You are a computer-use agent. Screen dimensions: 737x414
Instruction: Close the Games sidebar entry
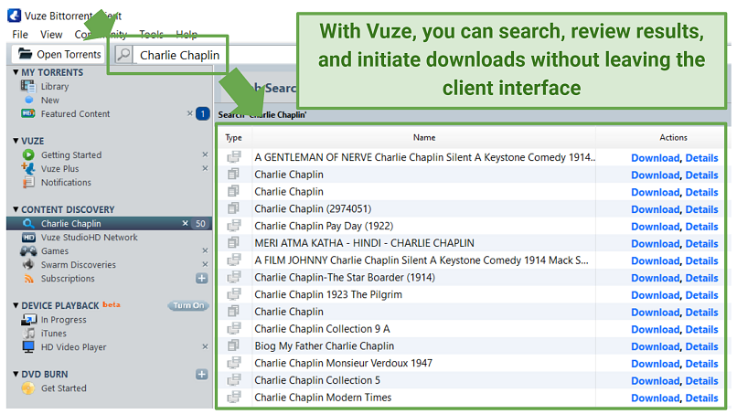[x=205, y=250]
